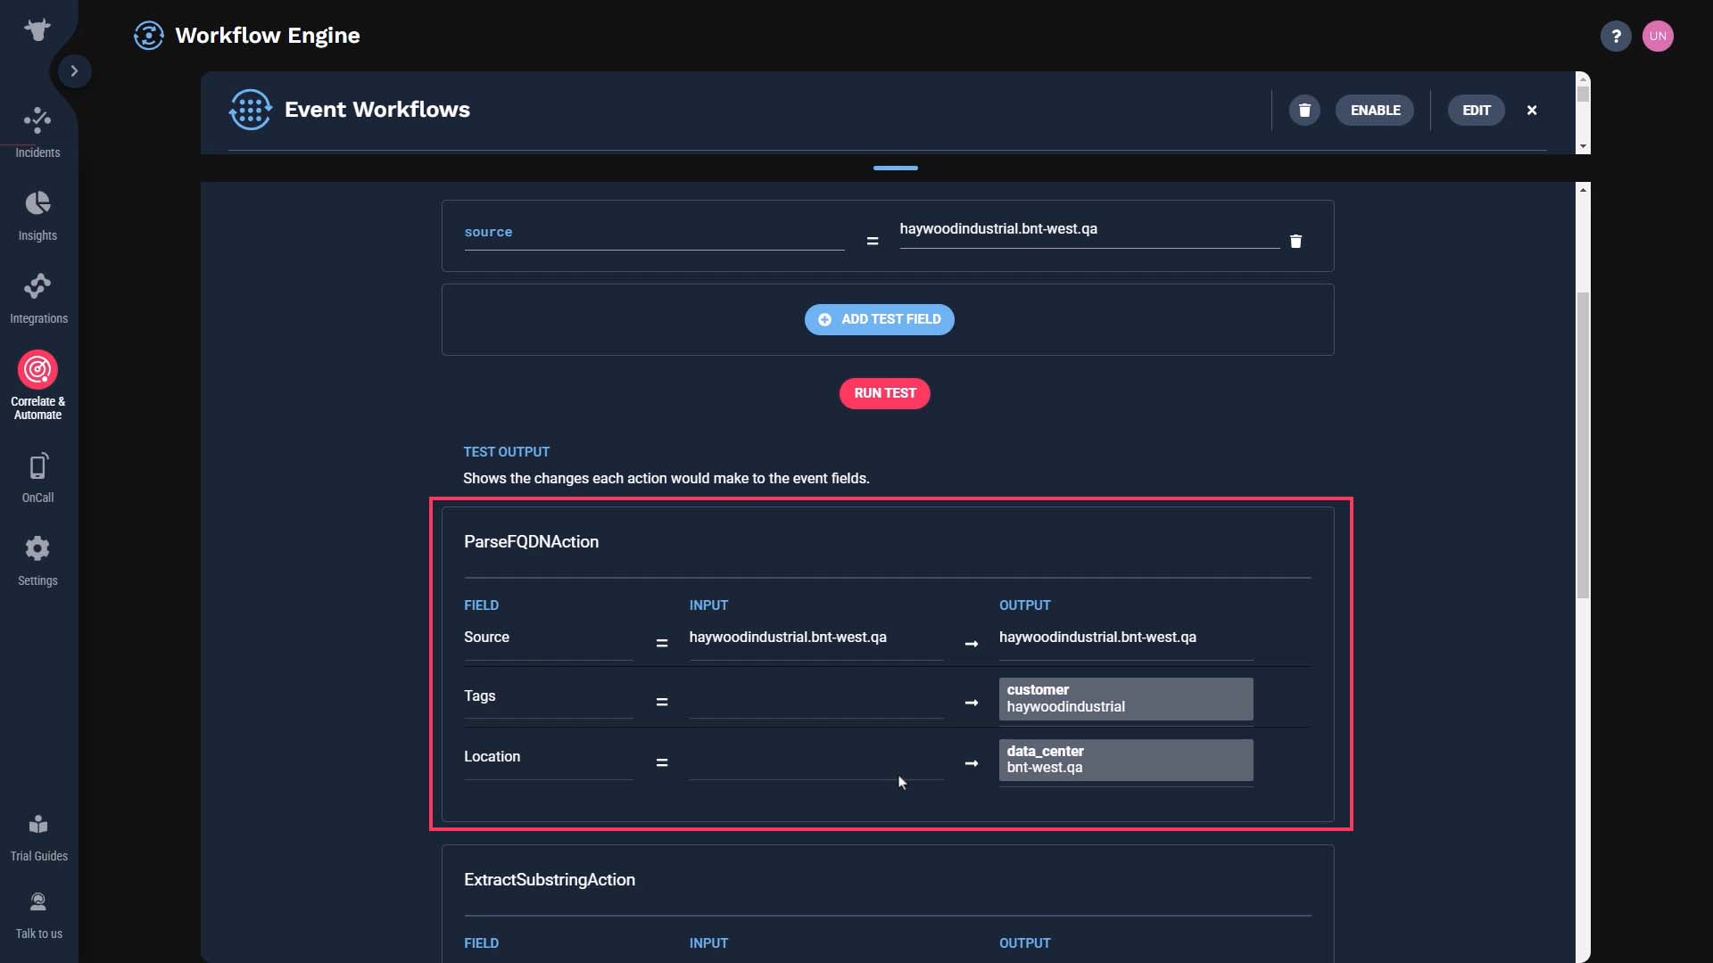Click the Location field label
This screenshot has height=963, width=1713.
pos(492,757)
